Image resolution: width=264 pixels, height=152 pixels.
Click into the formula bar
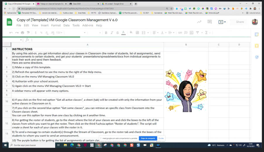pyautogui.click(x=140, y=40)
